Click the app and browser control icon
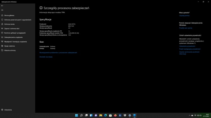Viewport: 211px width, 118px height. [x=2, y=33]
